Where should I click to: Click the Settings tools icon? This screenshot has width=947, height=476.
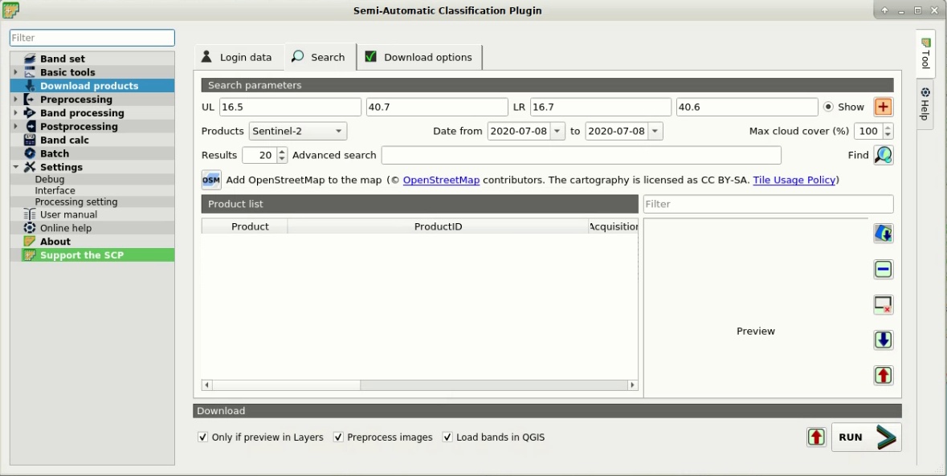[30, 167]
